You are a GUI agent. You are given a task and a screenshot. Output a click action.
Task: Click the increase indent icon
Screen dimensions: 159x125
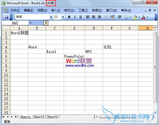pyautogui.click(x=119, y=17)
